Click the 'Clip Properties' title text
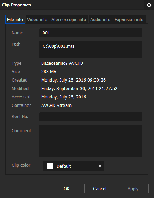 [17, 5]
